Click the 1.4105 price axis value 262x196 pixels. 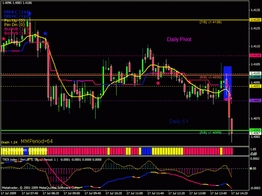255,64
